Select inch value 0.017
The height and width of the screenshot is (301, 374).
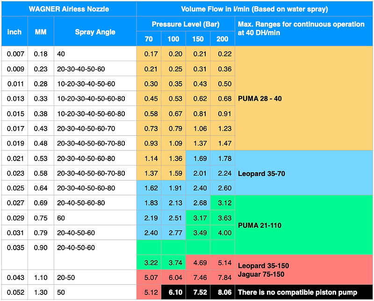(15, 129)
